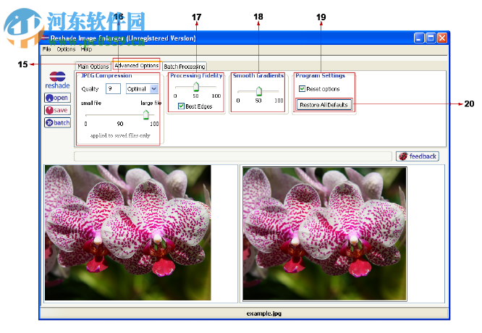This screenshot has height=333, width=482.
Task: Click the Processing Fidelity slider handle
Action: 196,87
